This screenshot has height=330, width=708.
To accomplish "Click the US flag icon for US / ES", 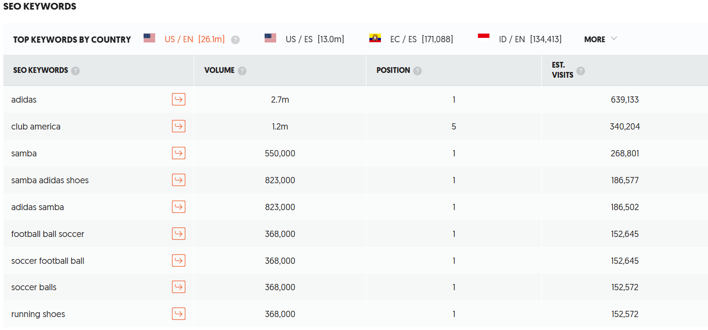I will coord(270,38).
